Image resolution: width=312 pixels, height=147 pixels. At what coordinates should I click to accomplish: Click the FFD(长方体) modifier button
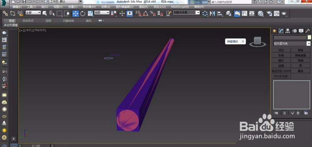(281, 76)
